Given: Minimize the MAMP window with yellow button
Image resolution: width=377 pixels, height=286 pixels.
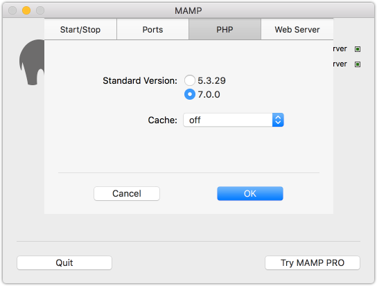Looking at the screenshot, I should [26, 10].
